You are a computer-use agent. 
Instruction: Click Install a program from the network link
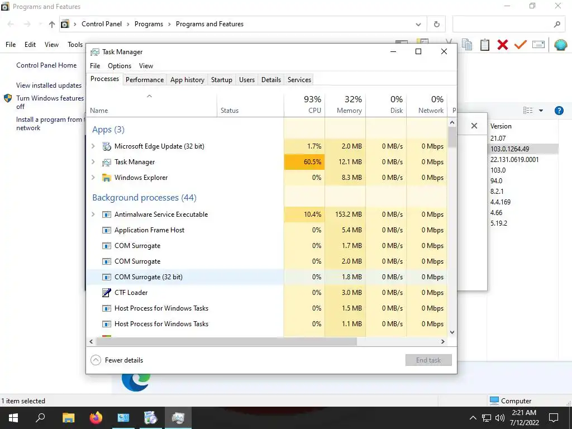(49, 123)
